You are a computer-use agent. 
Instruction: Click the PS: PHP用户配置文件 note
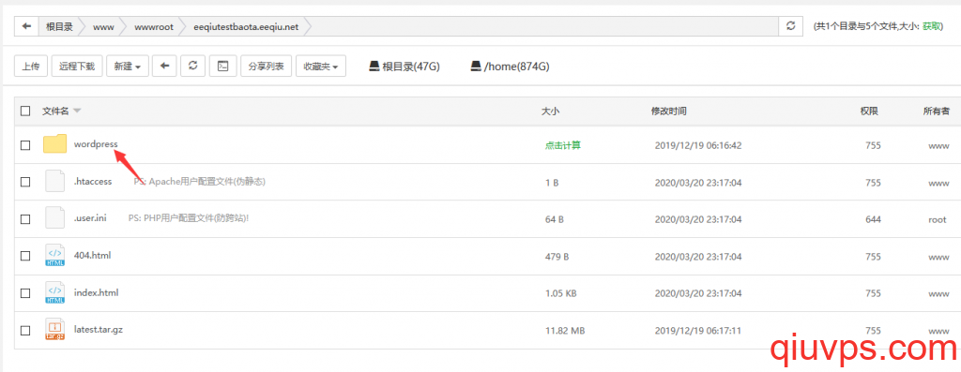(189, 217)
